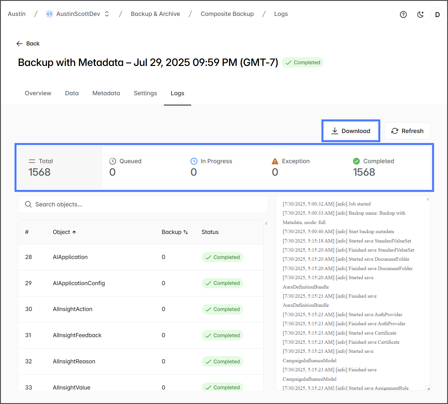Open the user avatar labeled D
This screenshot has height=404, width=448.
click(437, 14)
